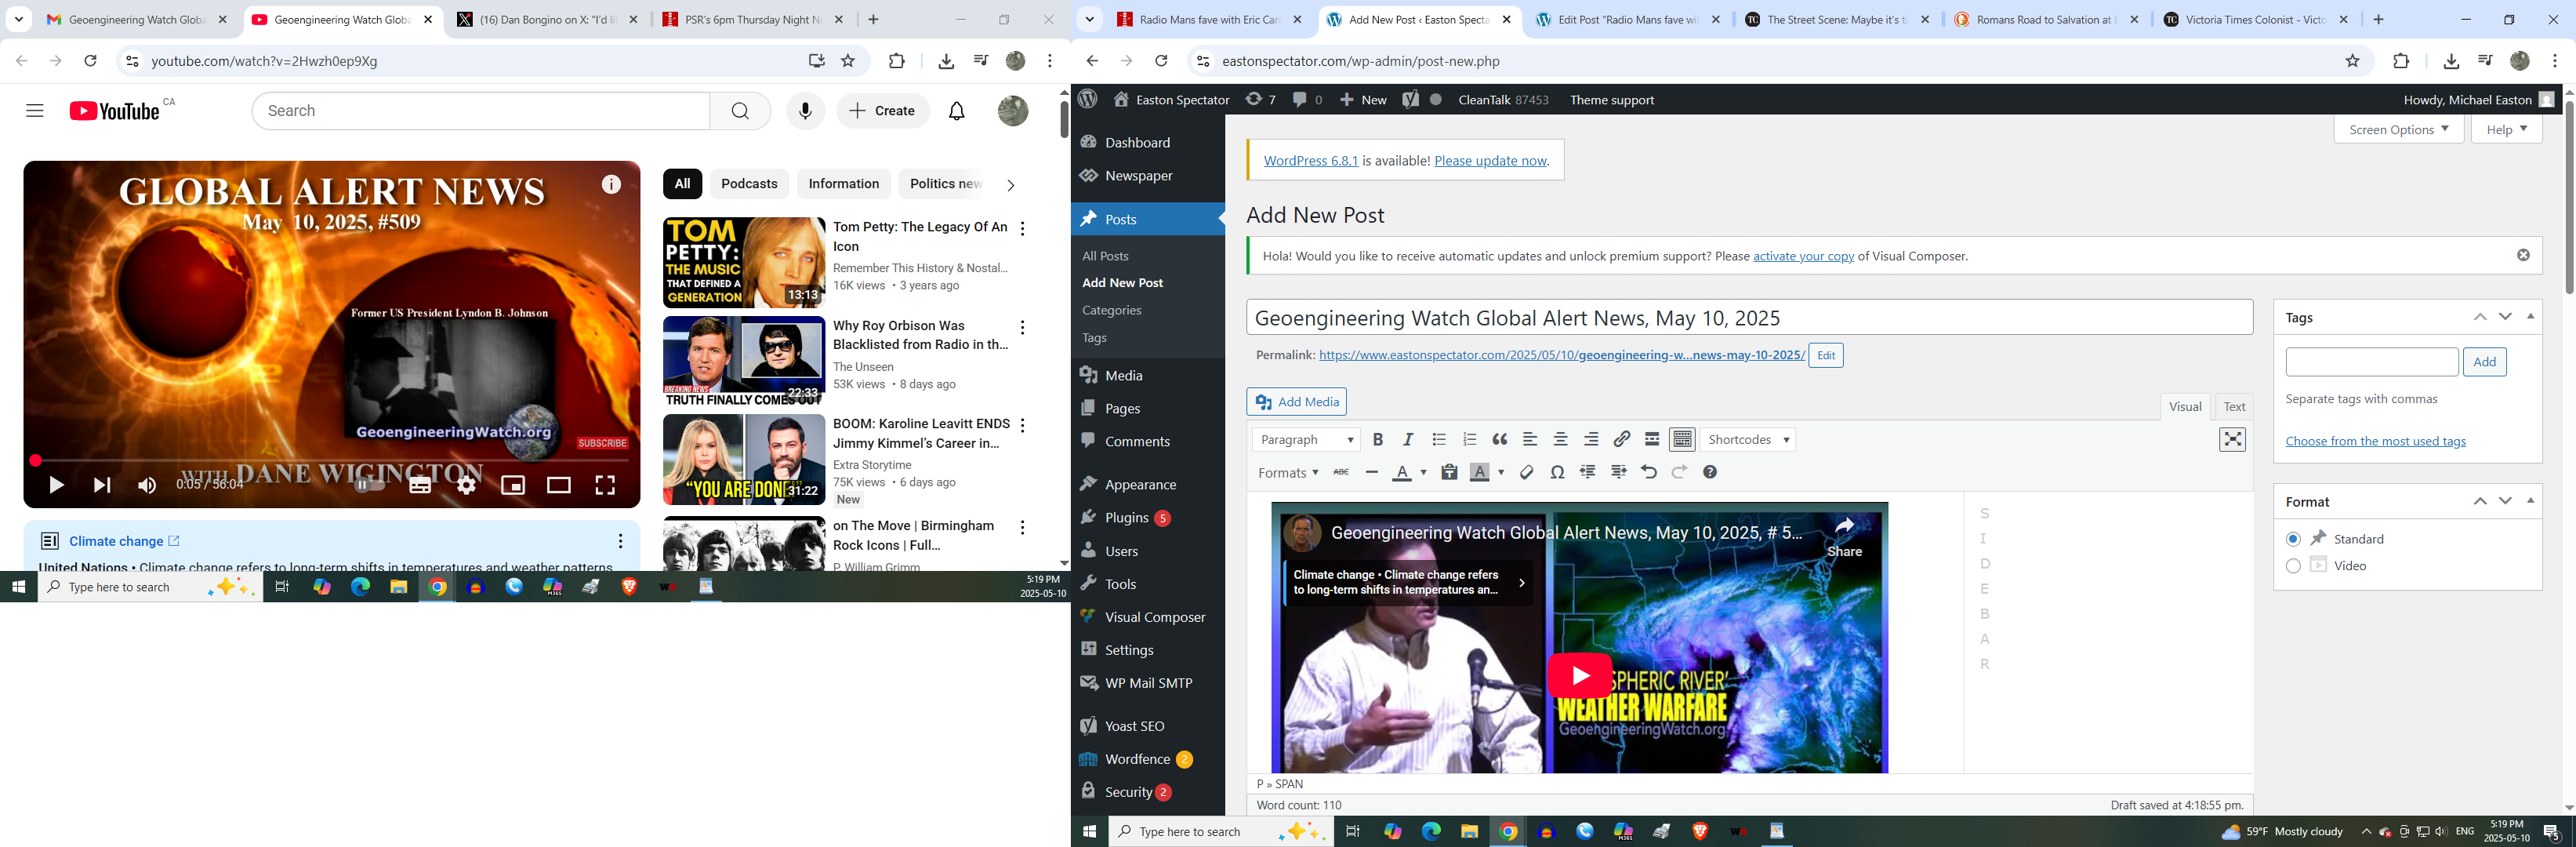Click the Add Media button
Image resolution: width=2576 pixels, height=847 pixels.
[x=1296, y=402]
